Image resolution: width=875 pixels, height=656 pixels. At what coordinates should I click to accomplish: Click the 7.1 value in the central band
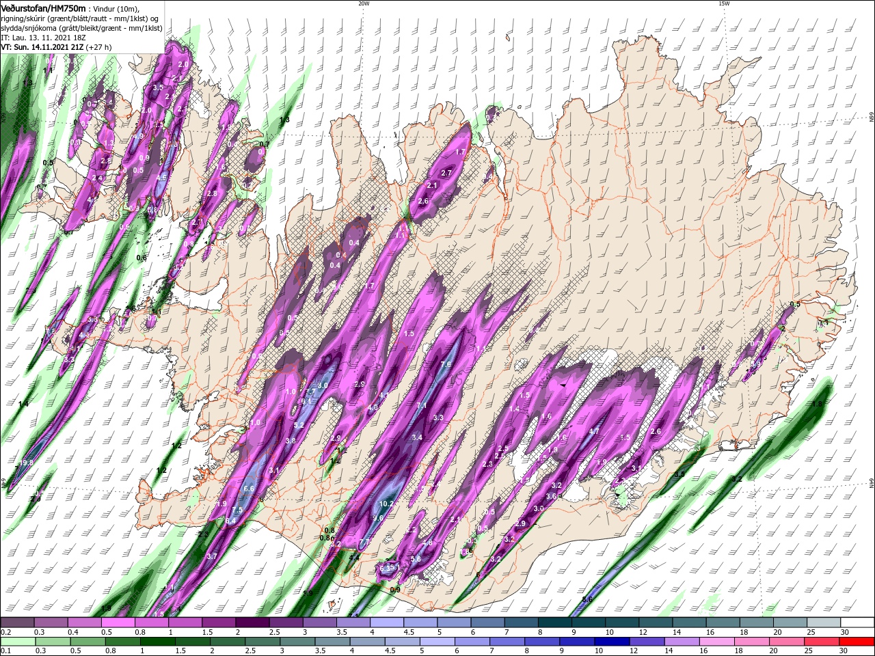422,406
